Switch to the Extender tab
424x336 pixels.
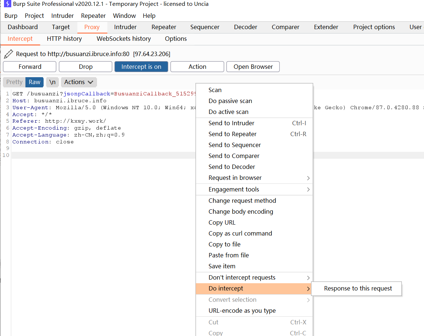point(326,27)
